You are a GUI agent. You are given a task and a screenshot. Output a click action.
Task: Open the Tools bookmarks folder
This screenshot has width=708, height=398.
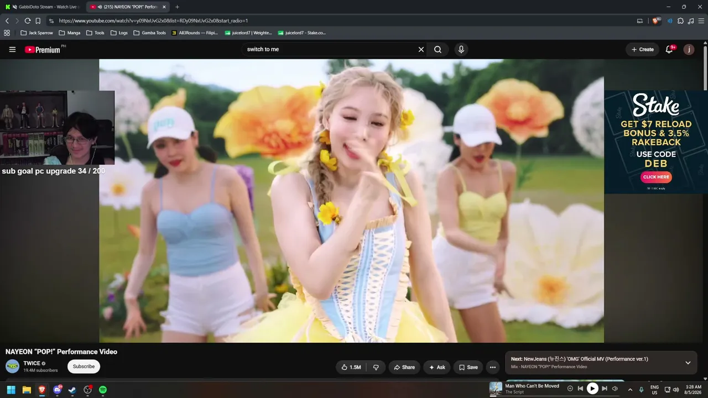click(x=95, y=33)
